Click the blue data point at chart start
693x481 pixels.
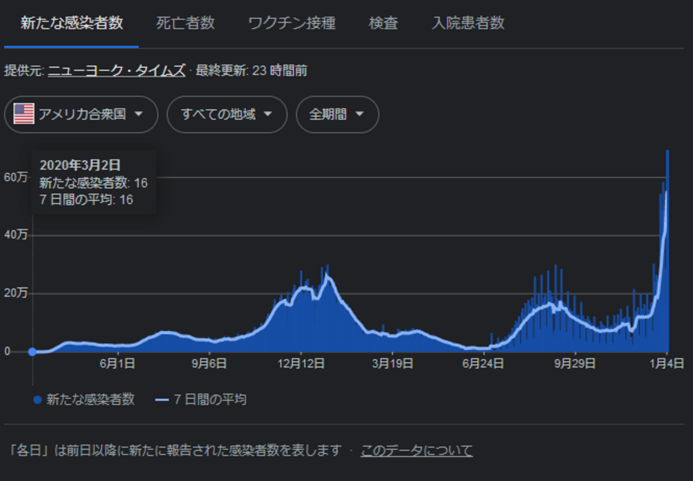point(33,352)
